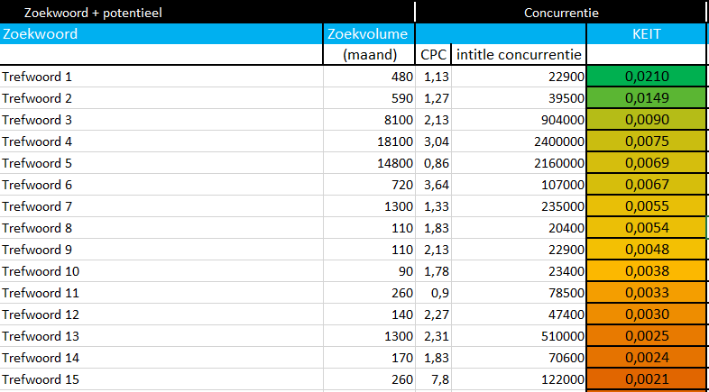Click the yellow KEIT value 0,0055
This screenshot has width=709, height=392.
click(646, 206)
